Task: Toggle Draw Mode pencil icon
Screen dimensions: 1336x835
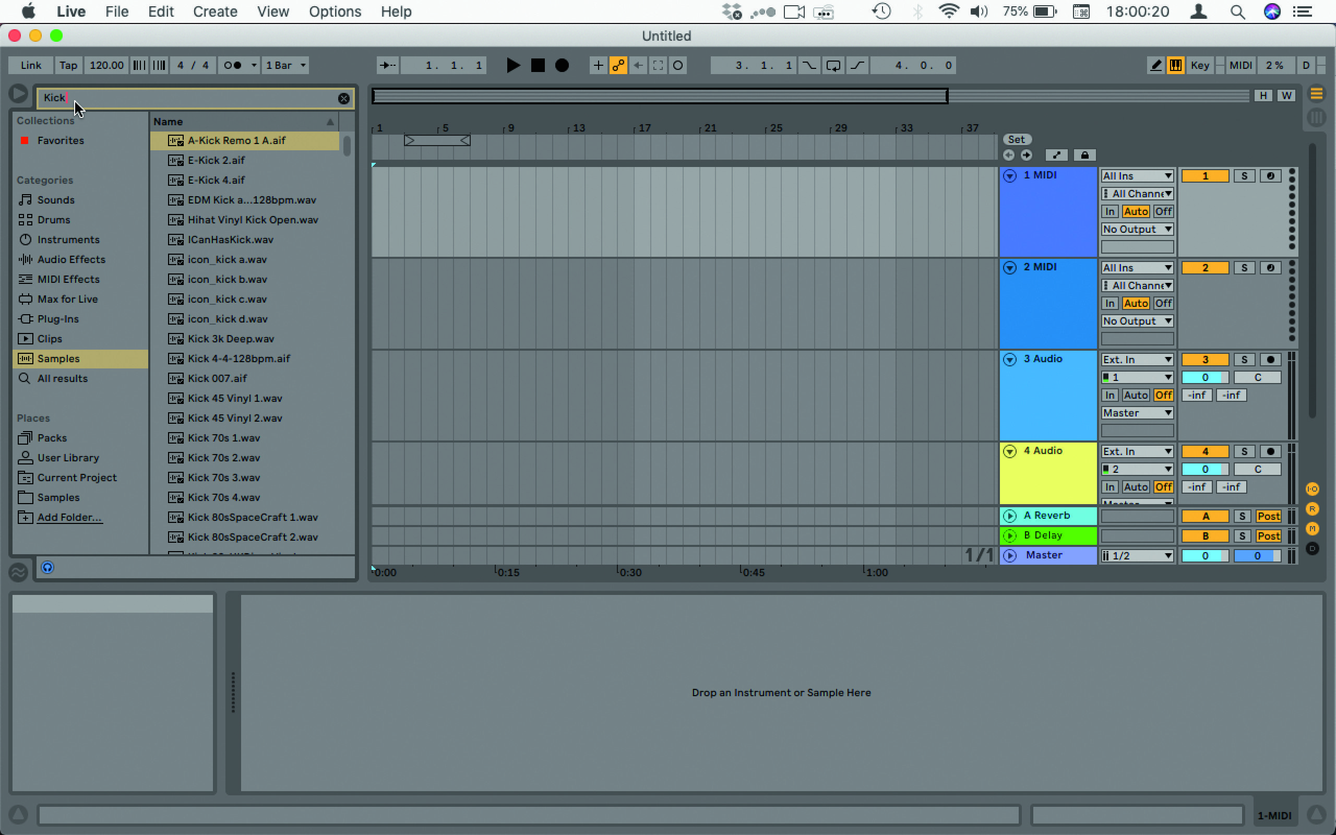Action: click(1155, 65)
